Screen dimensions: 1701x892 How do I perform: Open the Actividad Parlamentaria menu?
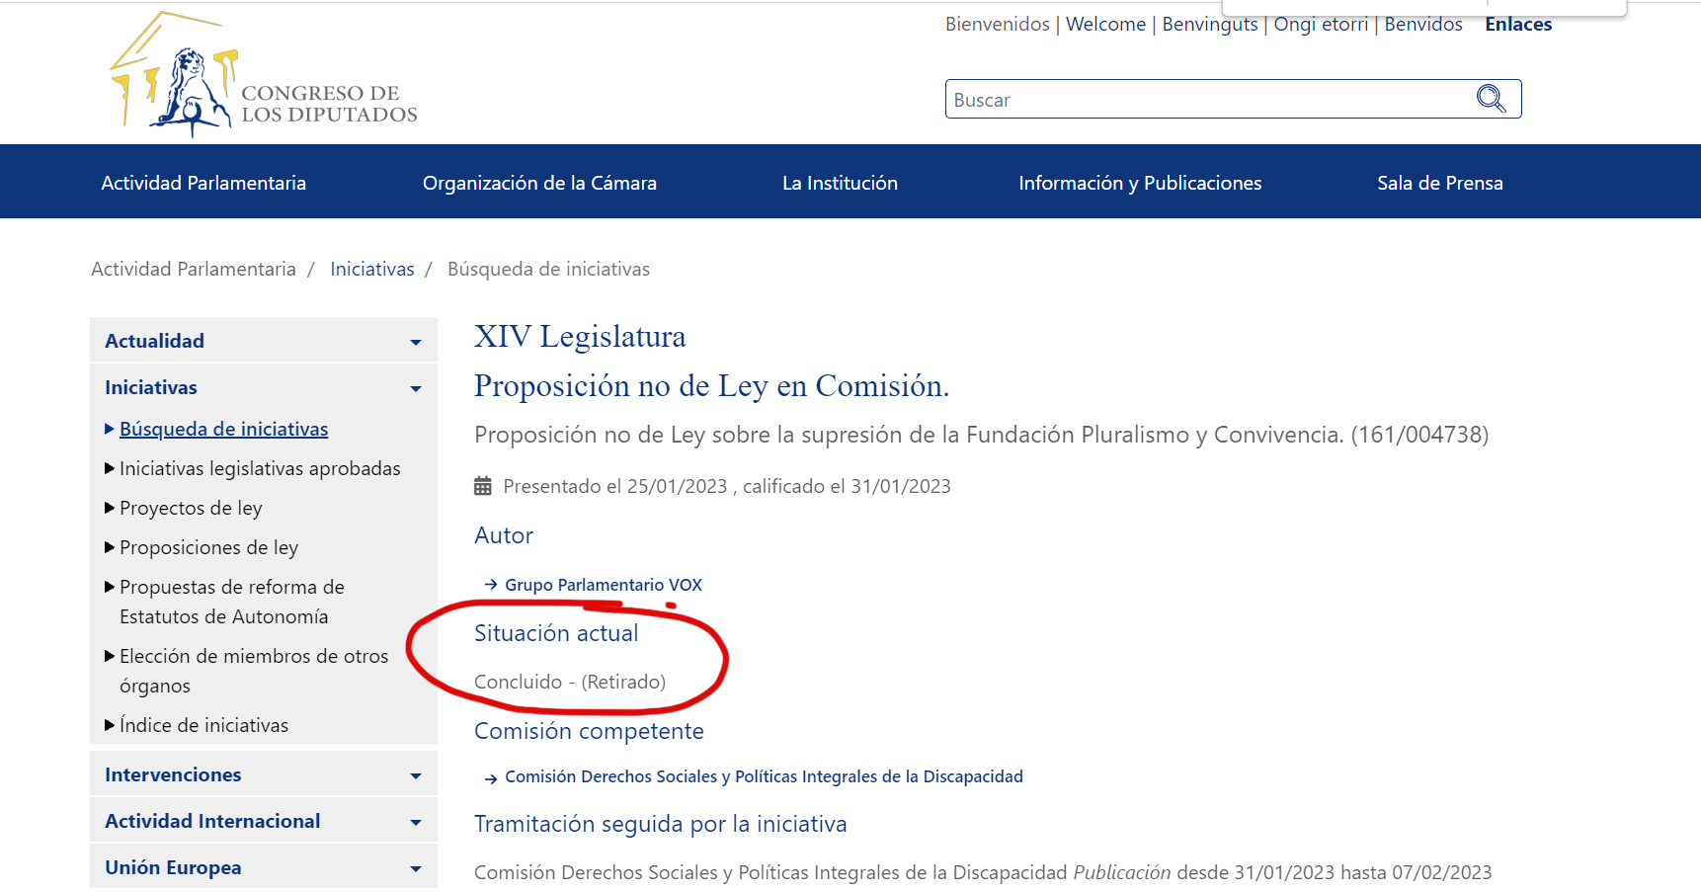(x=203, y=183)
